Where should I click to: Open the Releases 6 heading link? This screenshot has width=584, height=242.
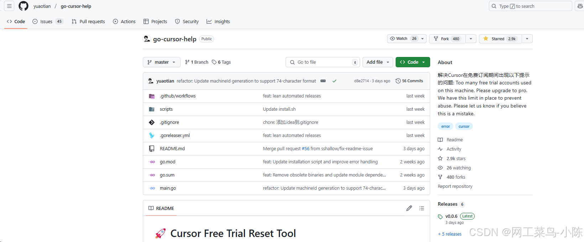451,204
